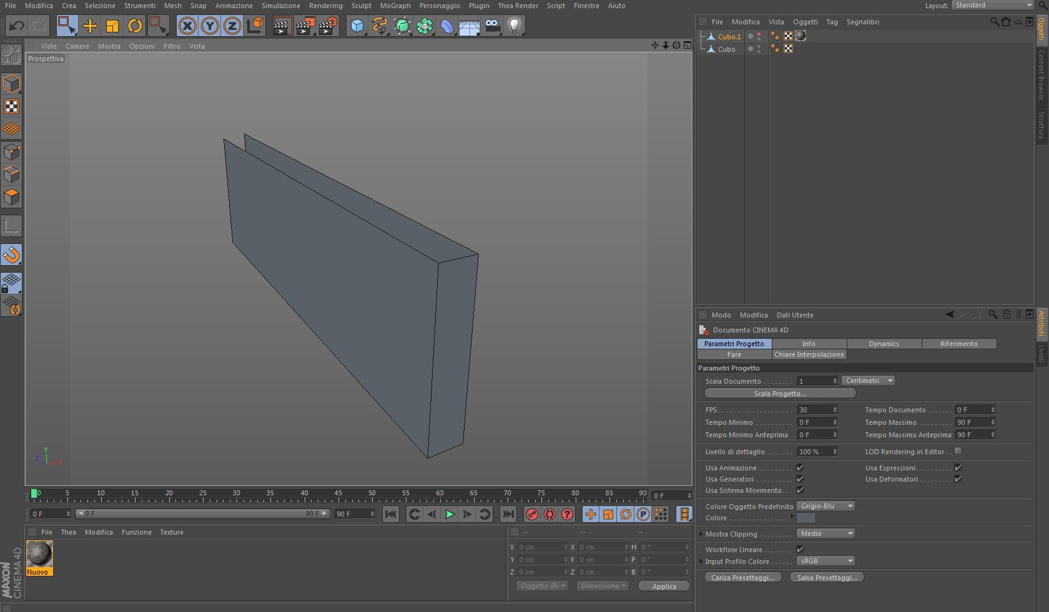Image resolution: width=1049 pixels, height=612 pixels.
Task: Click the Scale tool icon
Action: click(x=112, y=26)
